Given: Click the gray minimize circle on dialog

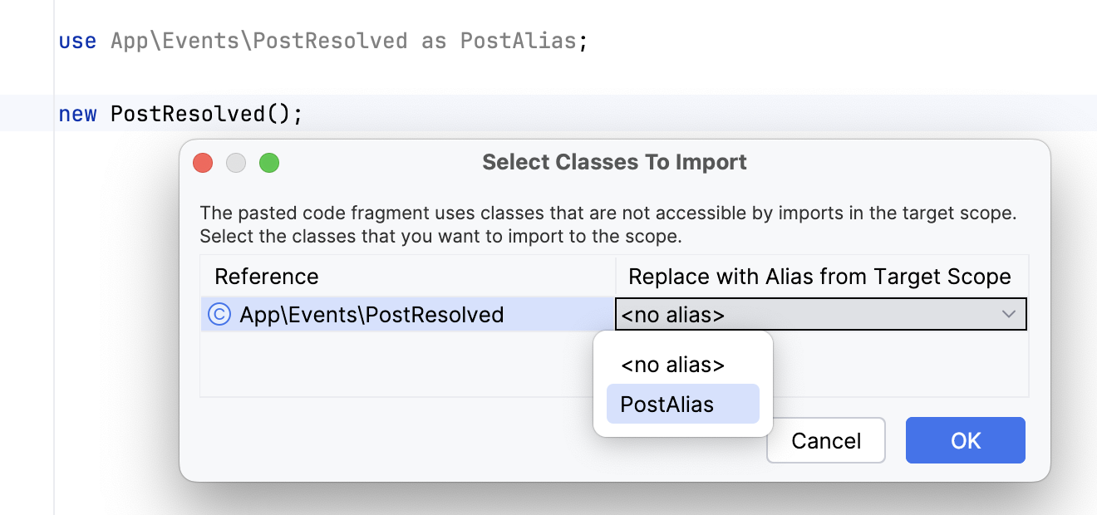Looking at the screenshot, I should click(x=236, y=163).
